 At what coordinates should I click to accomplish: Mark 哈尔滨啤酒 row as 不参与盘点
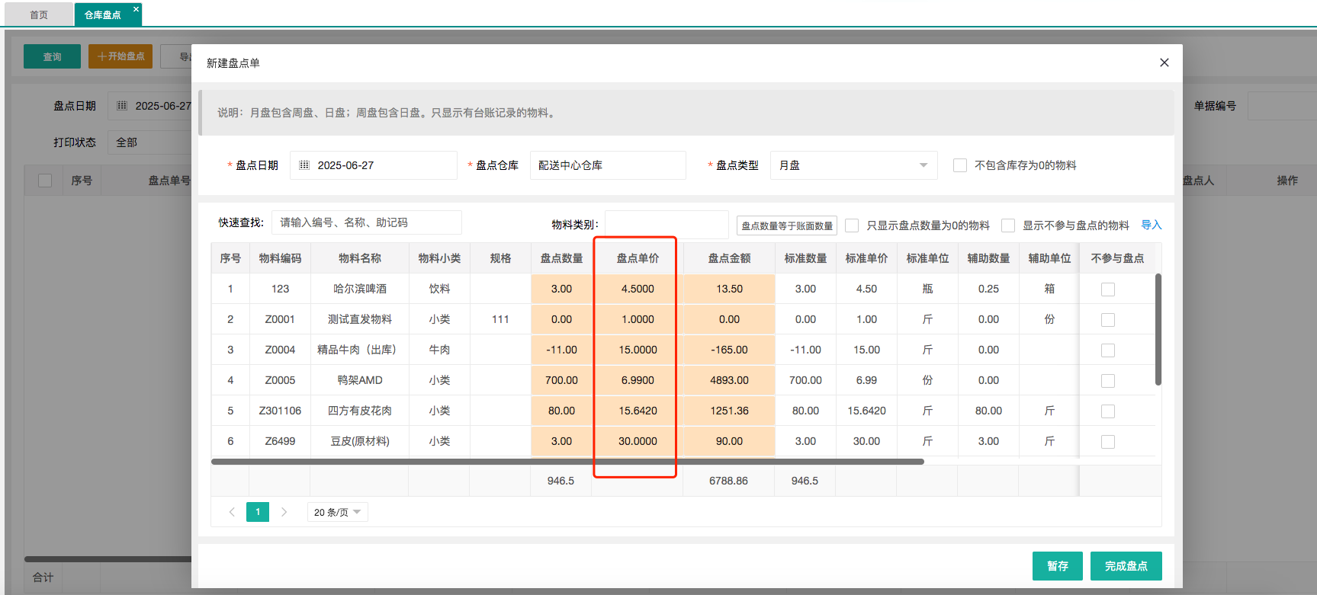(1108, 290)
